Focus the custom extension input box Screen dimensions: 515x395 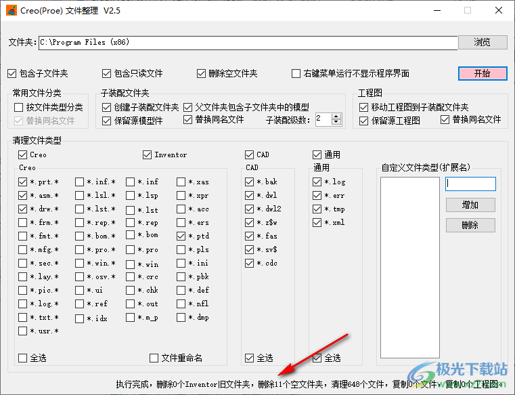point(470,184)
